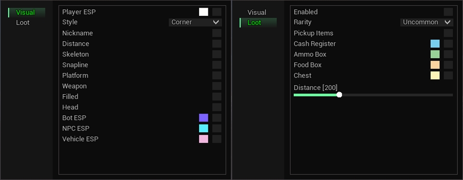
Task: Open the purple Bot ESP color swatch
Action: click(204, 118)
